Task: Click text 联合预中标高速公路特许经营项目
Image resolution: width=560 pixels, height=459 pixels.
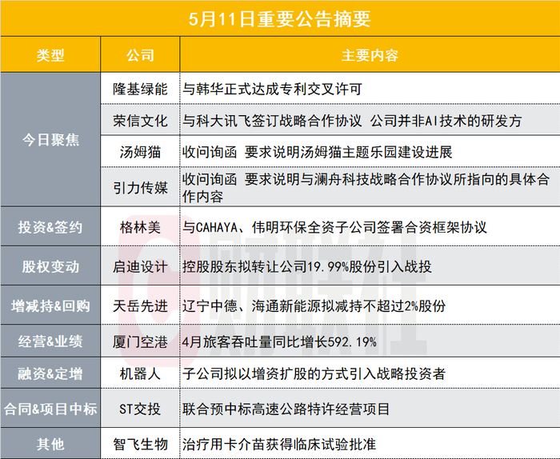Action: click(286, 409)
